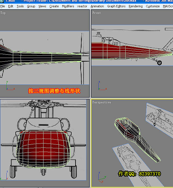Open the Create menu
This screenshot has height=188, width=173.
[x=54, y=6]
